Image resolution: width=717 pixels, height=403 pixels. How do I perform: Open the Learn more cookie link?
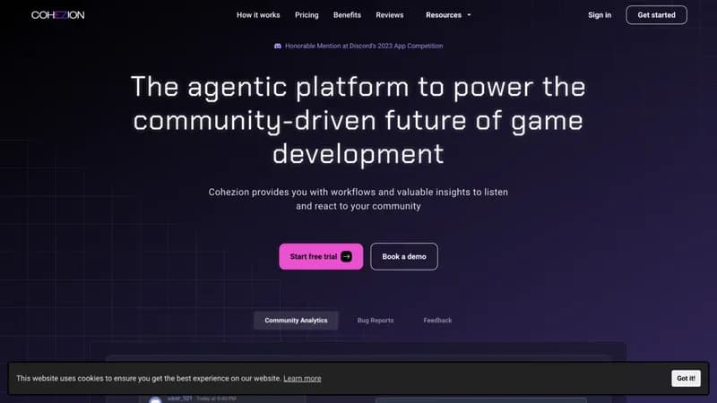302,378
